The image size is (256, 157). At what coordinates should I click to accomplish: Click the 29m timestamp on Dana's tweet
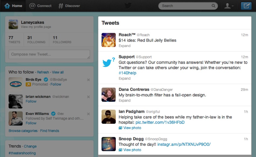(244, 90)
